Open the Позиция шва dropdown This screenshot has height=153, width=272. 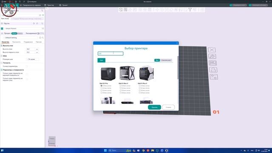point(32,59)
